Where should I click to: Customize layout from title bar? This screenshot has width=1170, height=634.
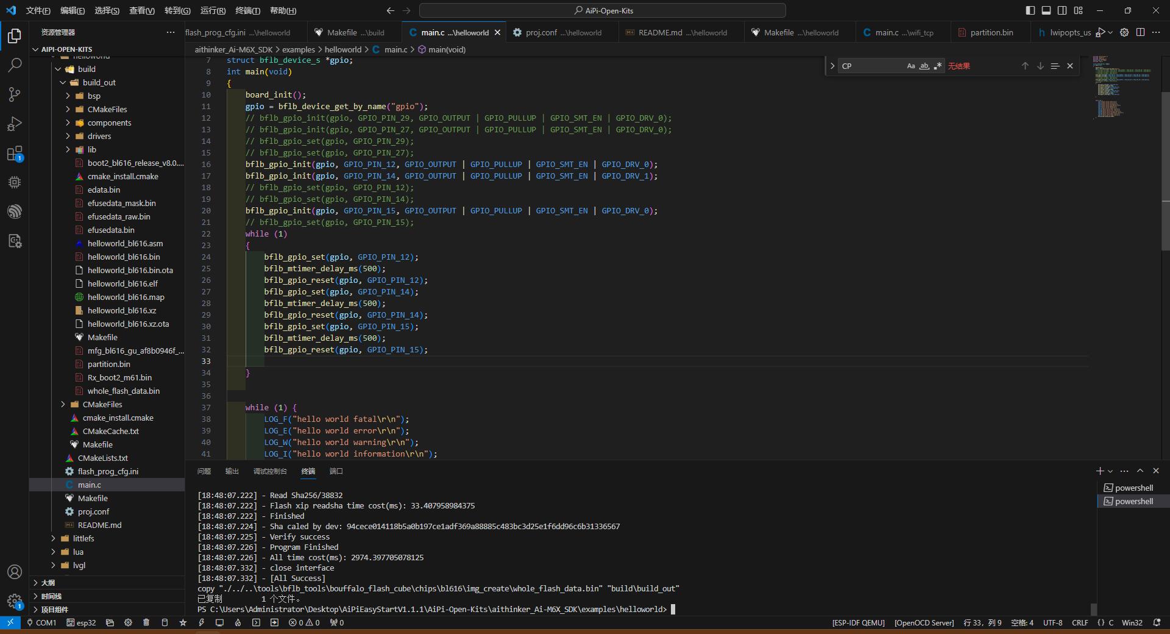coord(1079,10)
